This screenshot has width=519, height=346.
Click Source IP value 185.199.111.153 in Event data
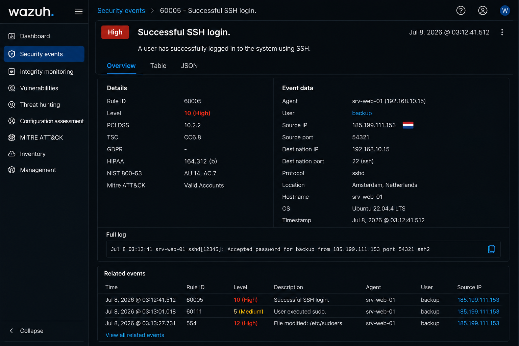(374, 125)
